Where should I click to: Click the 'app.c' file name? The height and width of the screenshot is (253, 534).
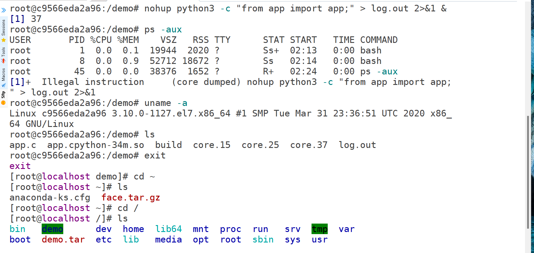[23, 145]
